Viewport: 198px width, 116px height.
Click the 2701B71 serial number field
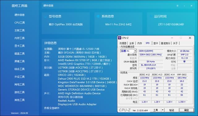click(x=151, y=68)
